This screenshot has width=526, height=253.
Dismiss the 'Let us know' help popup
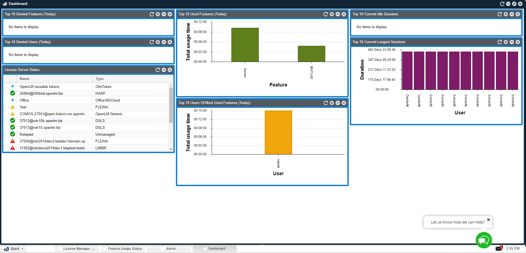click(488, 220)
